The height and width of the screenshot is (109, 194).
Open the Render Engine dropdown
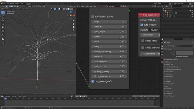pos(185,46)
